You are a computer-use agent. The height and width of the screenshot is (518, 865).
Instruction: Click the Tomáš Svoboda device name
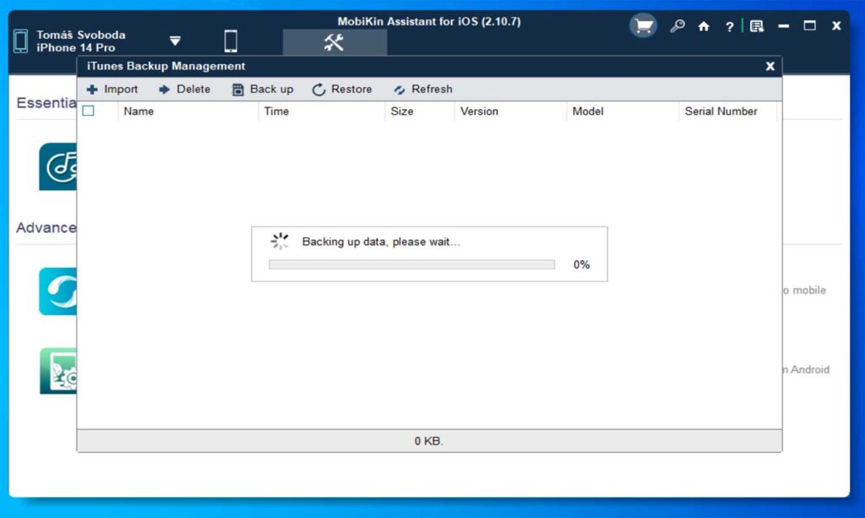[81, 35]
